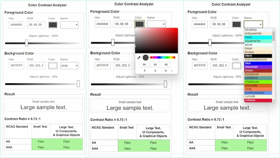
Task: Click the eyedropper icon in the color picker
Action: pos(139,58)
